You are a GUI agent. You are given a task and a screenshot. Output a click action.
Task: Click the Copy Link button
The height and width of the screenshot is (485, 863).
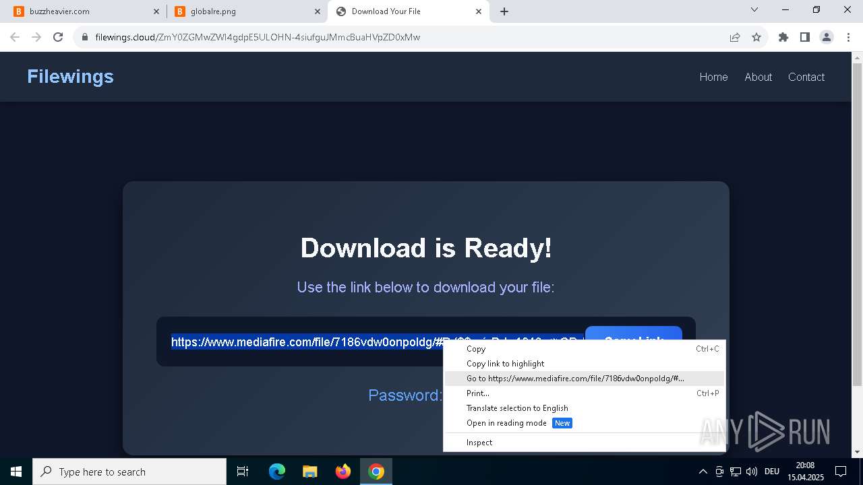click(x=634, y=333)
